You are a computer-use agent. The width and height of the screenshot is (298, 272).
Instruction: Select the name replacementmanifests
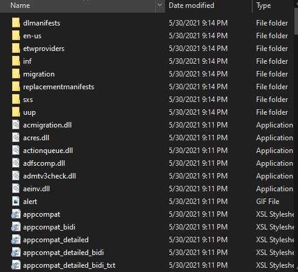coord(59,87)
